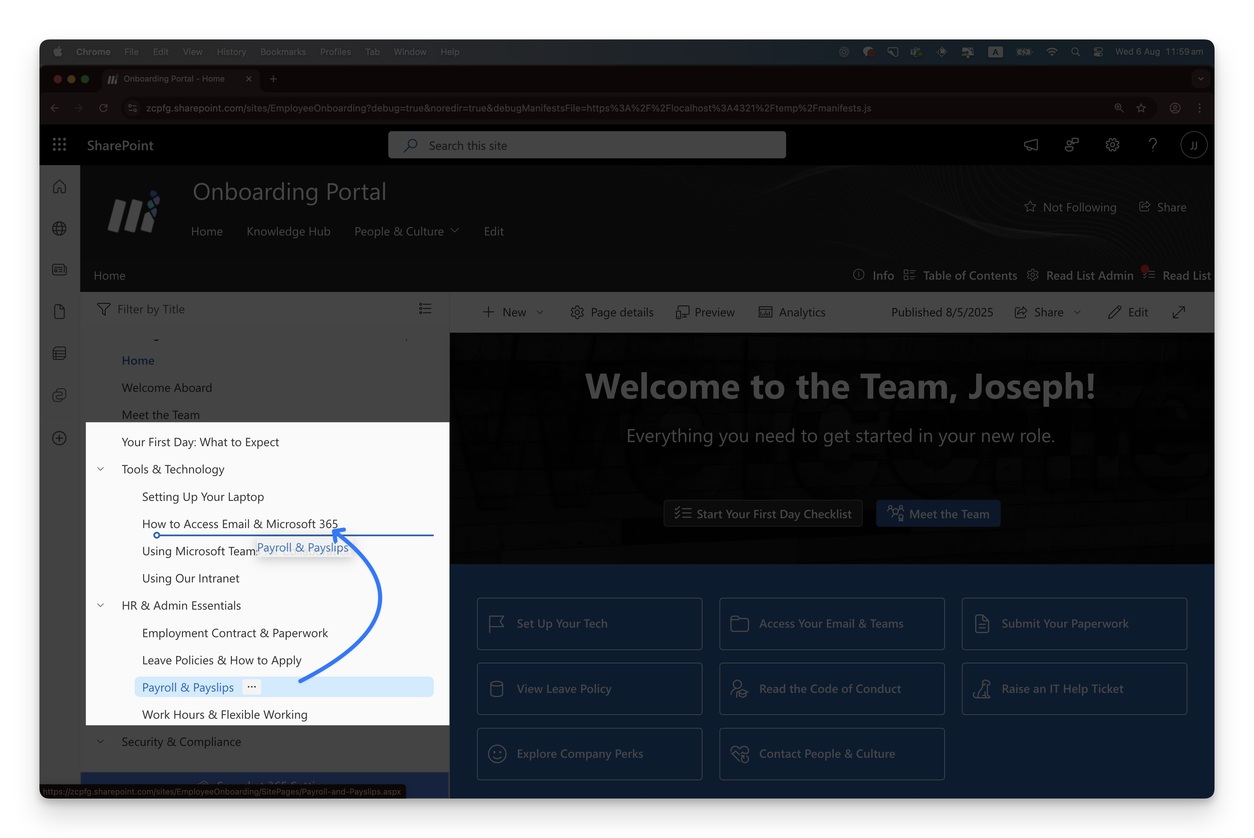Image resolution: width=1254 pixels, height=838 pixels.
Task: Open the Bookmarks menu in Chrome
Action: coord(283,52)
